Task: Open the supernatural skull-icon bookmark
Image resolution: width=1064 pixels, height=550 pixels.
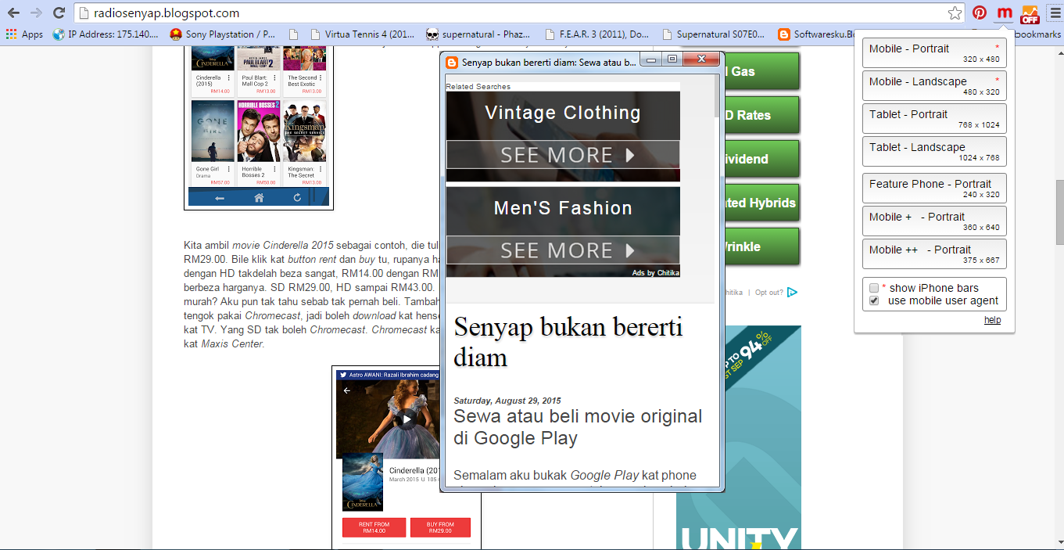Action: [477, 34]
